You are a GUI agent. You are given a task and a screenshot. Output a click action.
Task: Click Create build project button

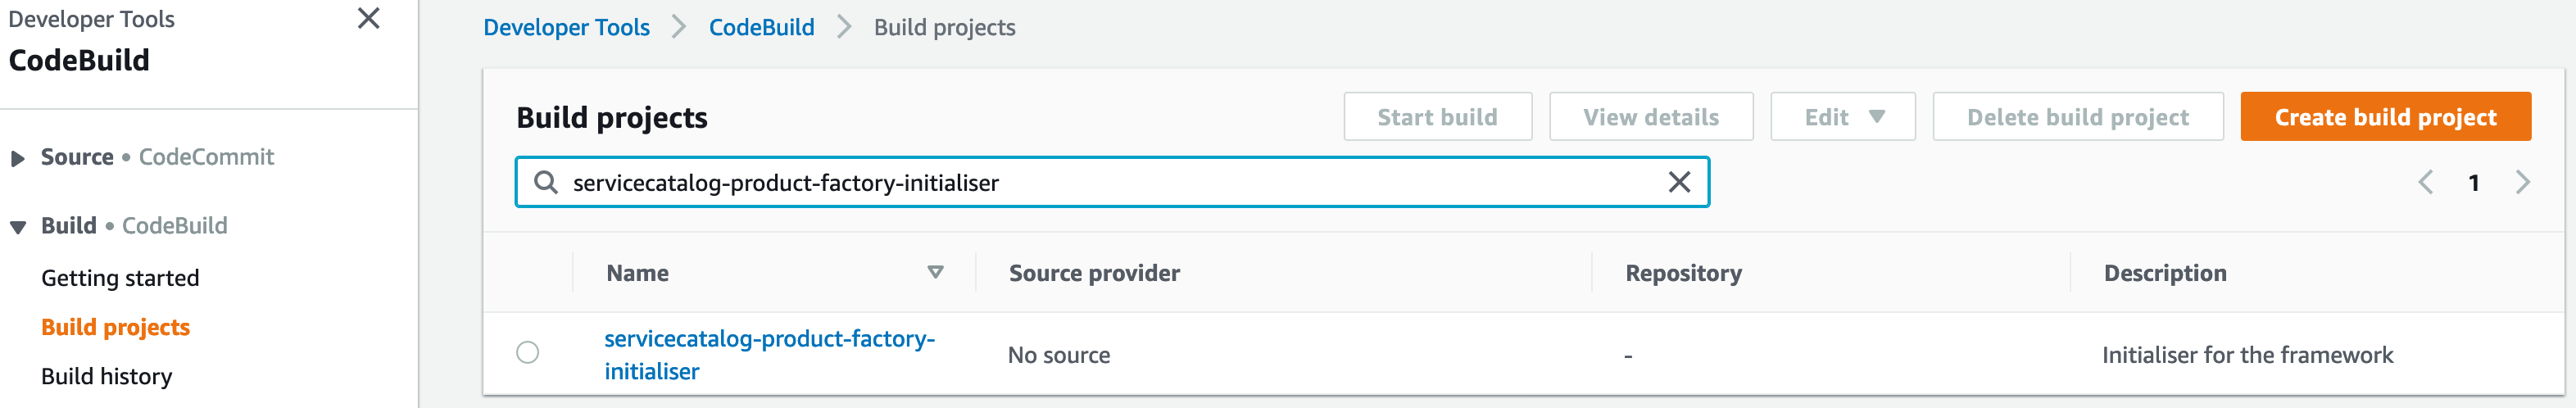coord(2385,117)
